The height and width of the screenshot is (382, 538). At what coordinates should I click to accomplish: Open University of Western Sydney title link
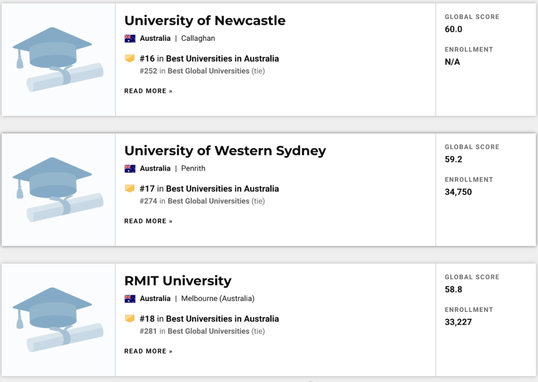(x=225, y=151)
